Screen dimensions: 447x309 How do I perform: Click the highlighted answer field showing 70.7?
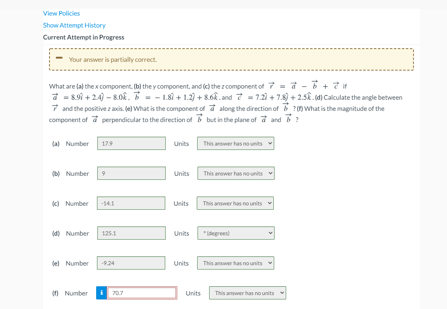(x=142, y=292)
